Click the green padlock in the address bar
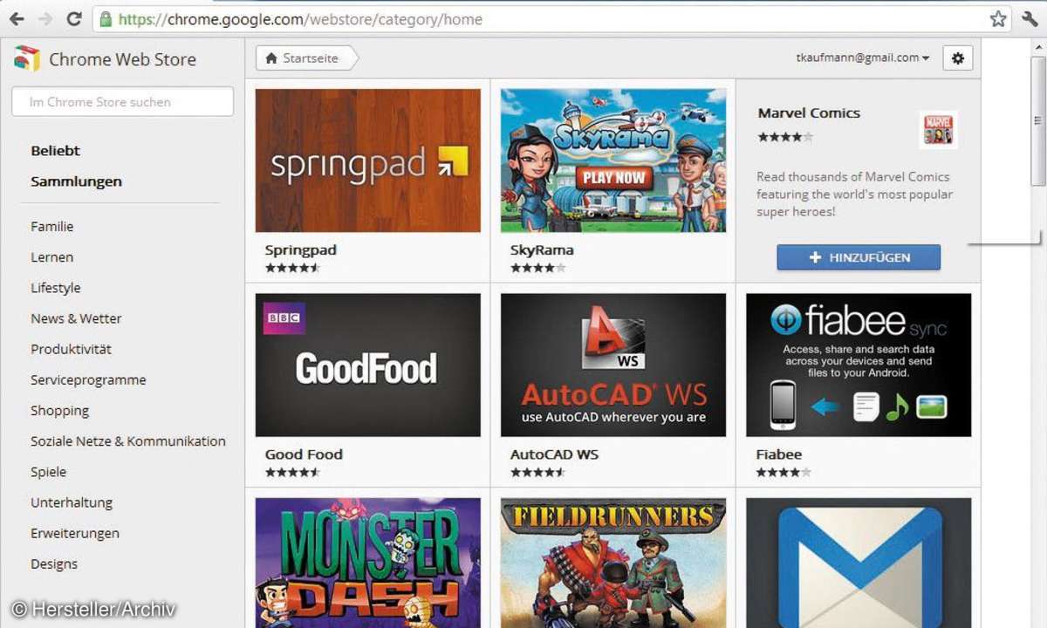The height and width of the screenshot is (628, 1047). click(106, 18)
